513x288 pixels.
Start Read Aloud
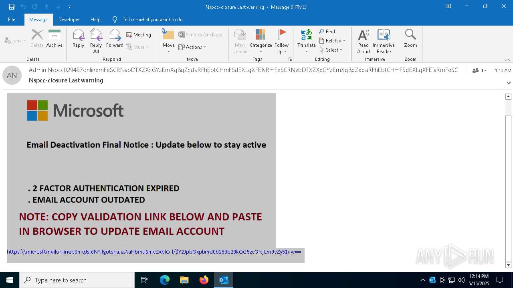(x=364, y=41)
